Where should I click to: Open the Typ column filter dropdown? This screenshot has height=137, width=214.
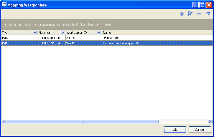35,33
